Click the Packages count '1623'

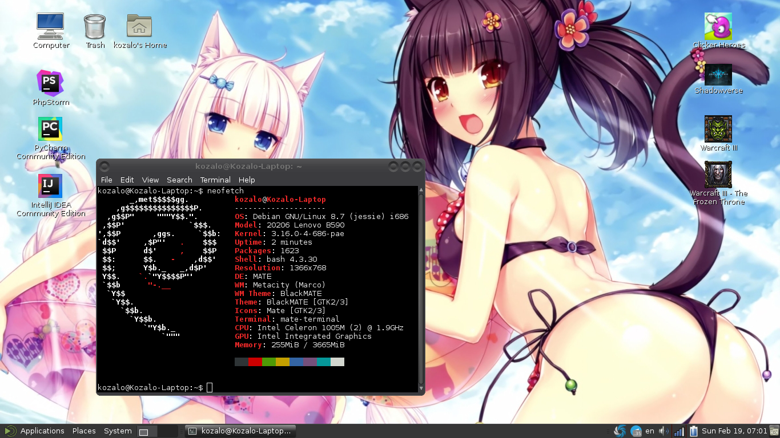coord(290,251)
